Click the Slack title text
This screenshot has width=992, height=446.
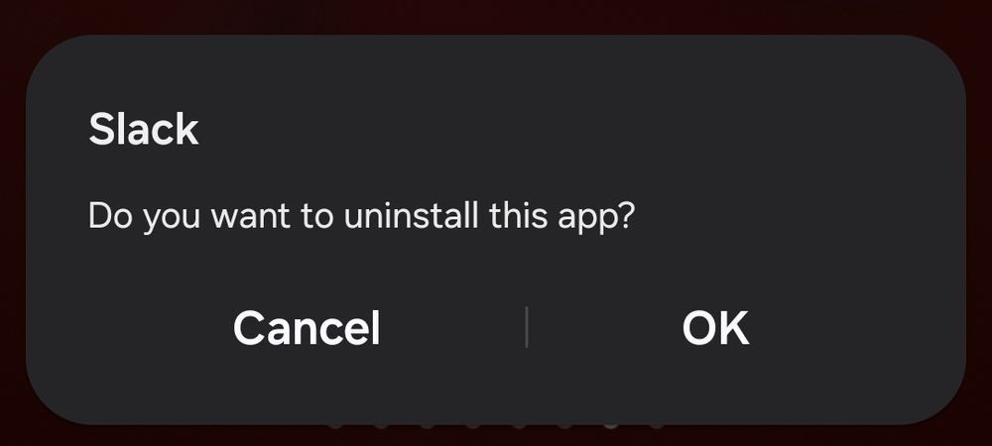point(144,130)
